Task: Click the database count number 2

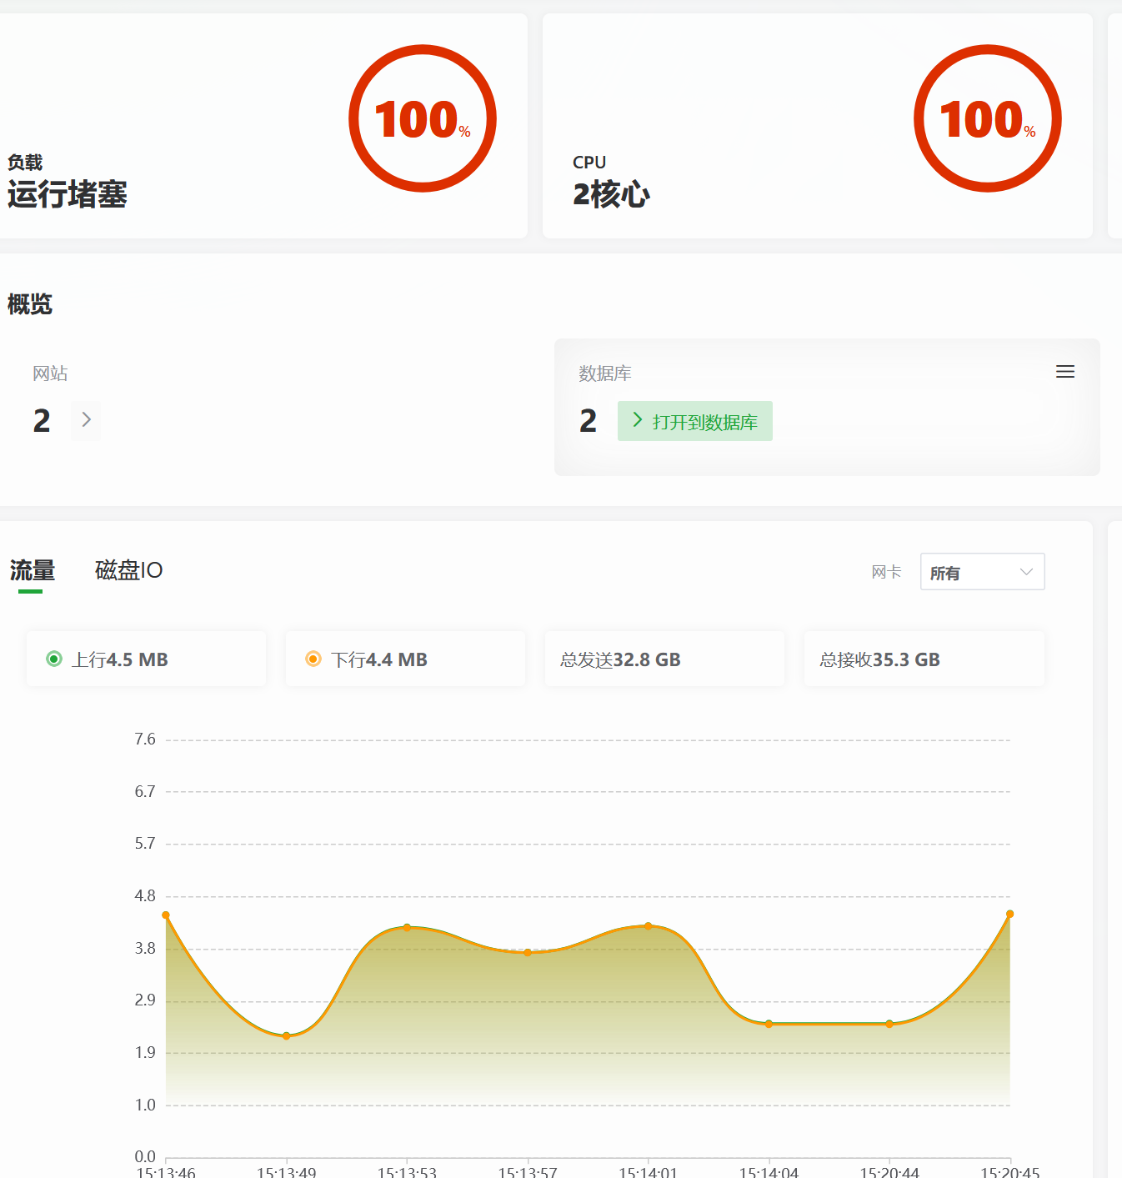Action: (x=589, y=421)
